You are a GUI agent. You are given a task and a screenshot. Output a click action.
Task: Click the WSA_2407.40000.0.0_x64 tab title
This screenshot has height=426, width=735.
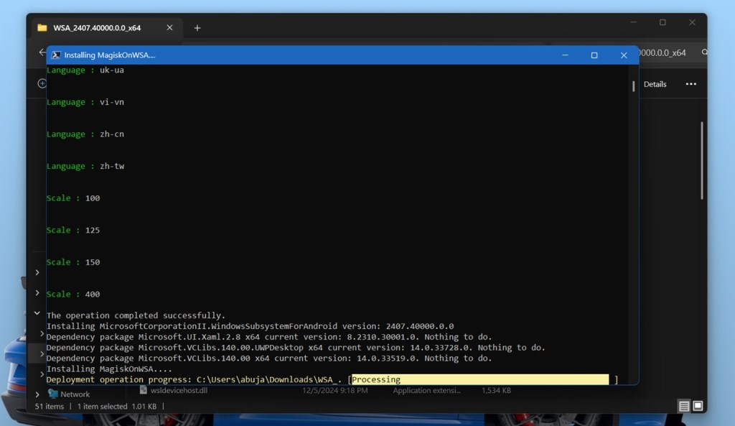97,28
